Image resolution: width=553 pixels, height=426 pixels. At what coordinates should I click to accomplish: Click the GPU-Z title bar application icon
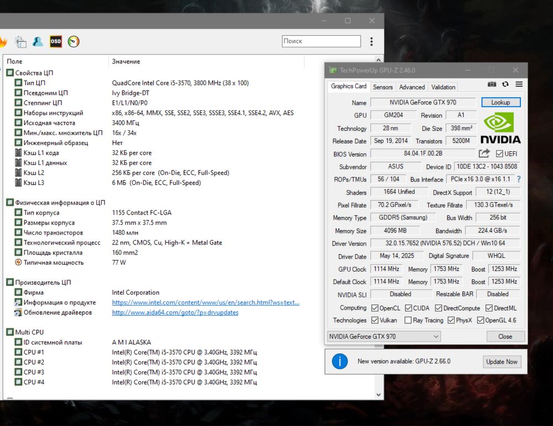tap(332, 70)
